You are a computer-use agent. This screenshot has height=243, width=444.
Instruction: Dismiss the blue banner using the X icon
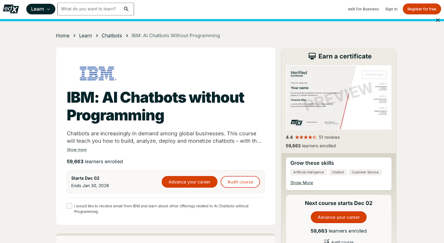pyautogui.click(x=438, y=20)
